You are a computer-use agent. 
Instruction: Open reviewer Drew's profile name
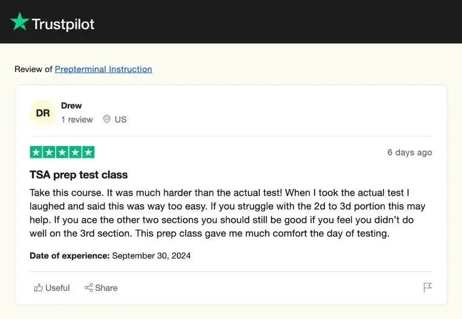click(x=71, y=106)
